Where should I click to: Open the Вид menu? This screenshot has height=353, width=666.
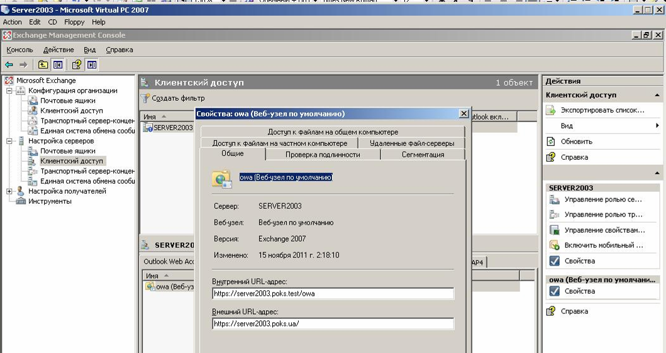pos(90,50)
